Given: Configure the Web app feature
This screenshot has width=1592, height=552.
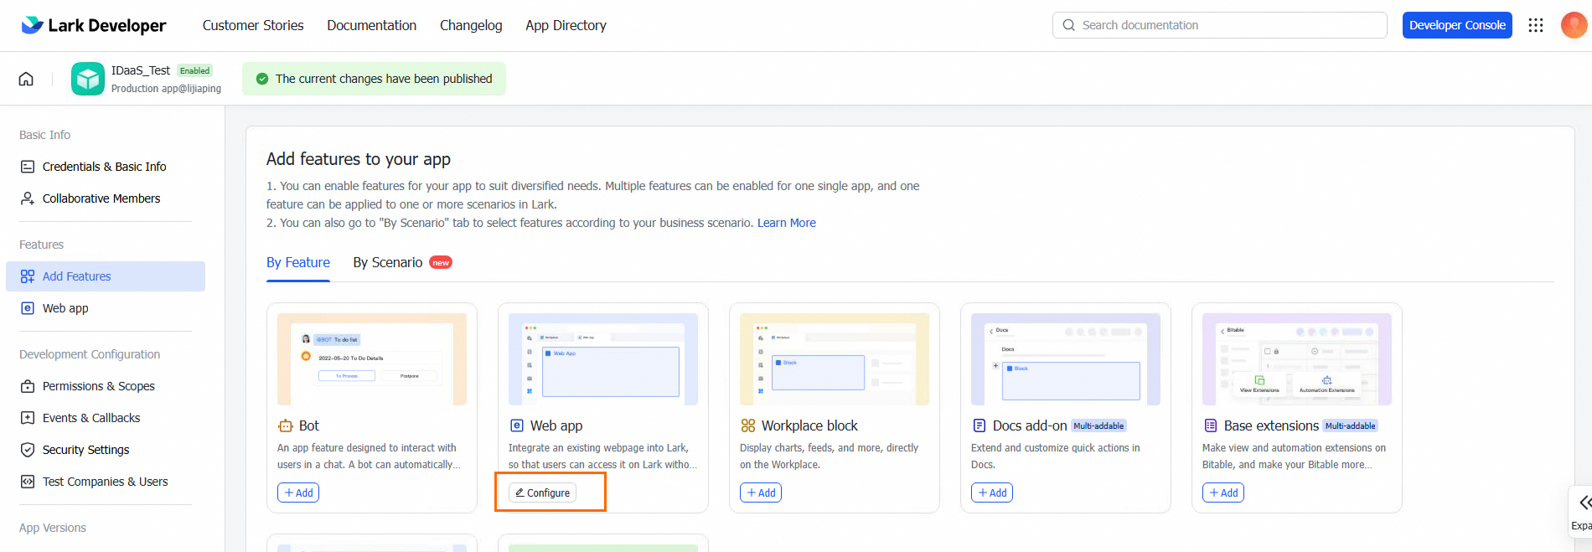Looking at the screenshot, I should pyautogui.click(x=542, y=493).
